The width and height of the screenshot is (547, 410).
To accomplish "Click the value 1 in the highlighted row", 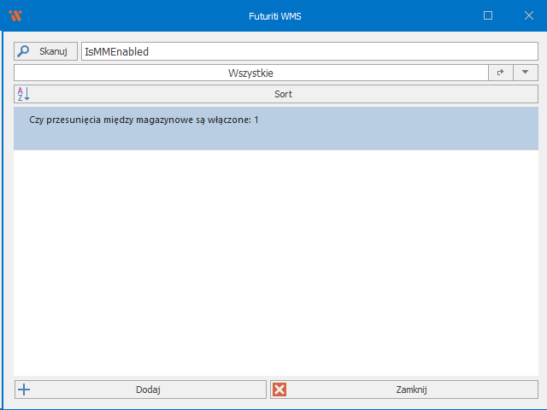I will coord(256,120).
